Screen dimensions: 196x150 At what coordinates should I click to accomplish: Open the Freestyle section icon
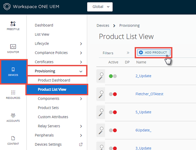(x=13, y=24)
